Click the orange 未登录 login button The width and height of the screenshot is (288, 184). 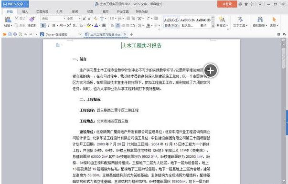click(227, 4)
